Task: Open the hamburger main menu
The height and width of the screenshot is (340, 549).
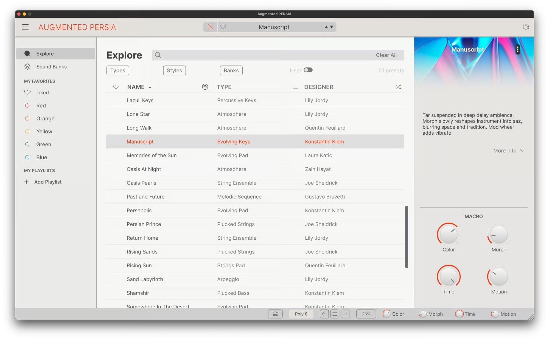Action: pyautogui.click(x=25, y=27)
